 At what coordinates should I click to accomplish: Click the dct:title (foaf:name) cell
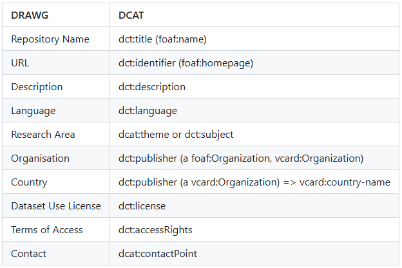pyautogui.click(x=162, y=39)
